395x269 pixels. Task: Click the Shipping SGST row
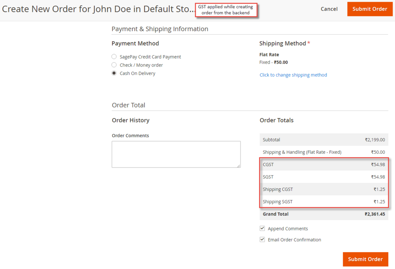(324, 202)
